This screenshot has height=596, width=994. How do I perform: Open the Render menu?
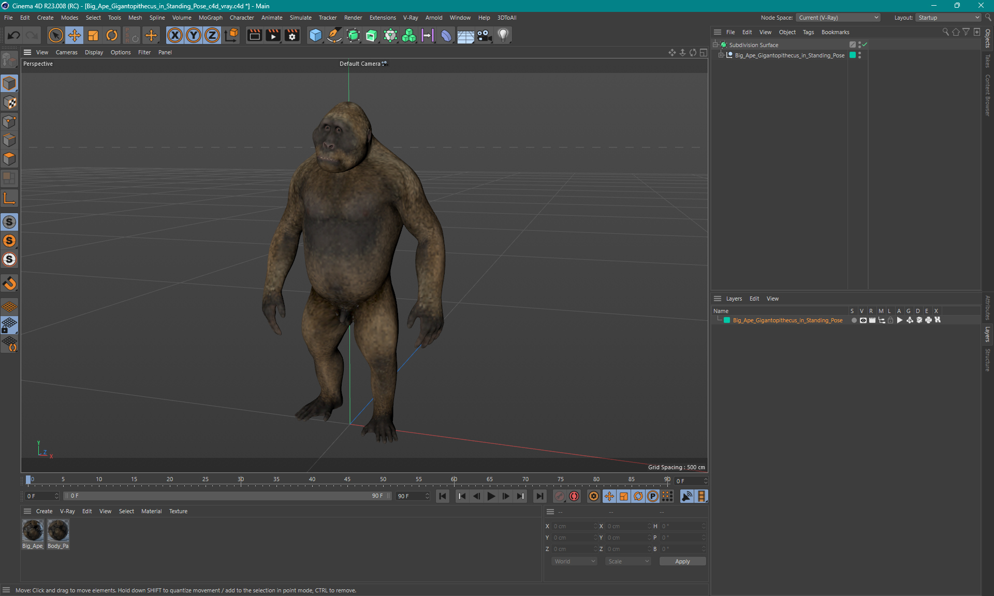(353, 18)
